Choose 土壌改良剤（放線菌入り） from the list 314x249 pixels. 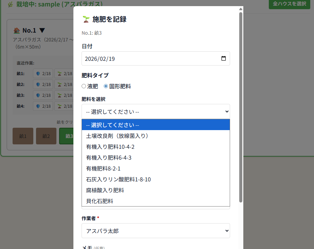click(x=118, y=136)
